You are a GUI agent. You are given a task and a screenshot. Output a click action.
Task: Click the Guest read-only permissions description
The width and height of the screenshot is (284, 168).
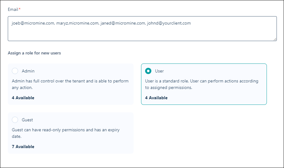click(x=65, y=133)
